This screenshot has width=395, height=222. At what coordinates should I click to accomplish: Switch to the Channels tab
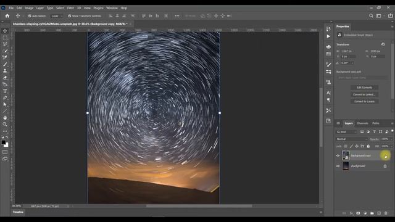(362, 123)
